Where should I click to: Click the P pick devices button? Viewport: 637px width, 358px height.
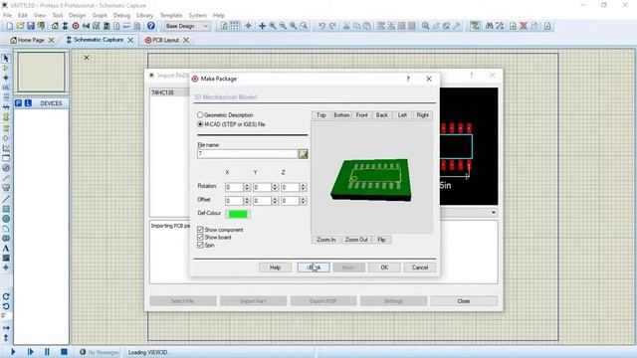pos(18,103)
